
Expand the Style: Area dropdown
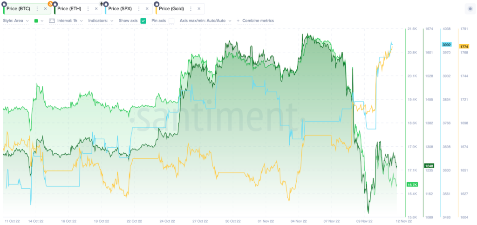pos(16,20)
